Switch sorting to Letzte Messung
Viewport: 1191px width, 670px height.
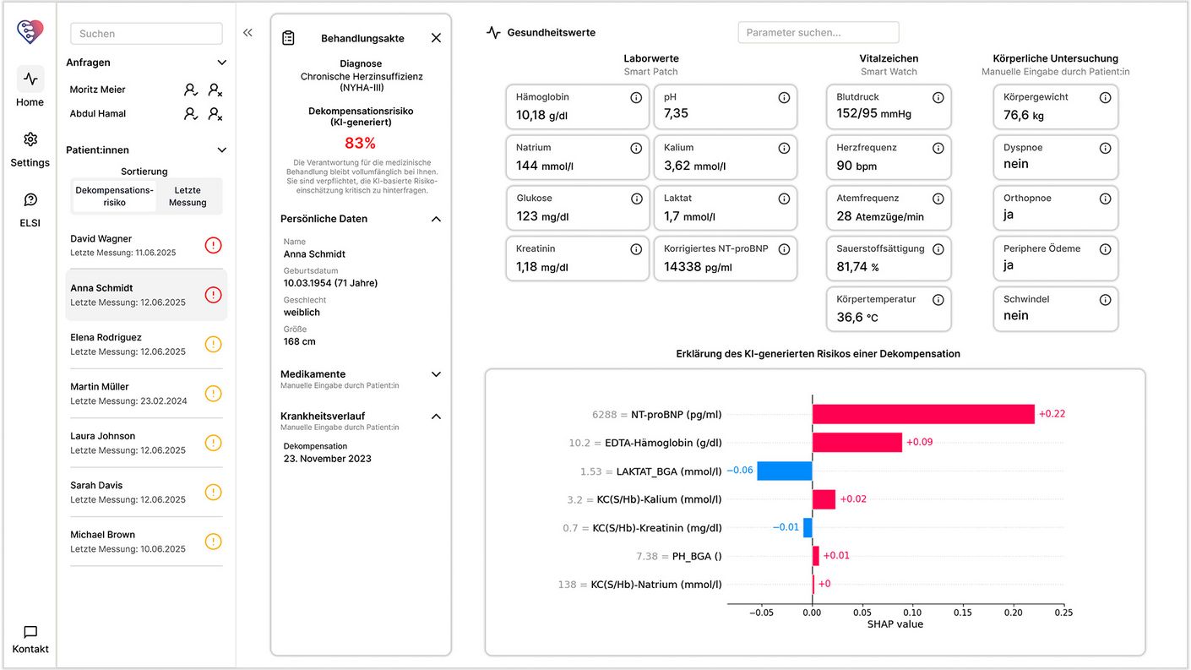(188, 196)
